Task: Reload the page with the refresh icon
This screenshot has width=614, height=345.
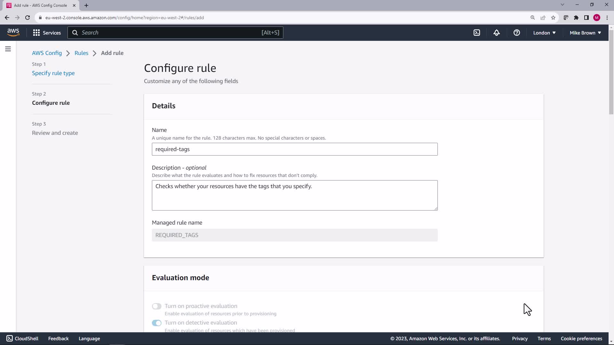Action: click(28, 18)
